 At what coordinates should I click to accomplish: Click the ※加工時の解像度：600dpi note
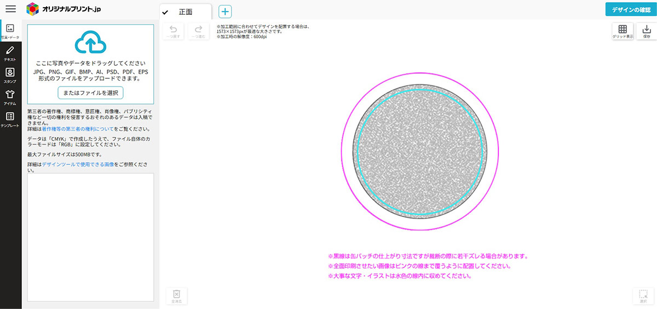pos(242,37)
